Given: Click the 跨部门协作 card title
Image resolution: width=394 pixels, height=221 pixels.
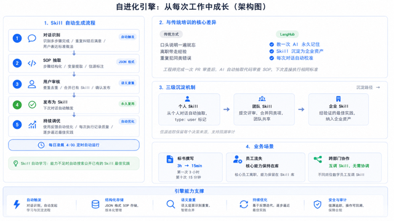Looking at the screenshot, I should click(x=339, y=158).
